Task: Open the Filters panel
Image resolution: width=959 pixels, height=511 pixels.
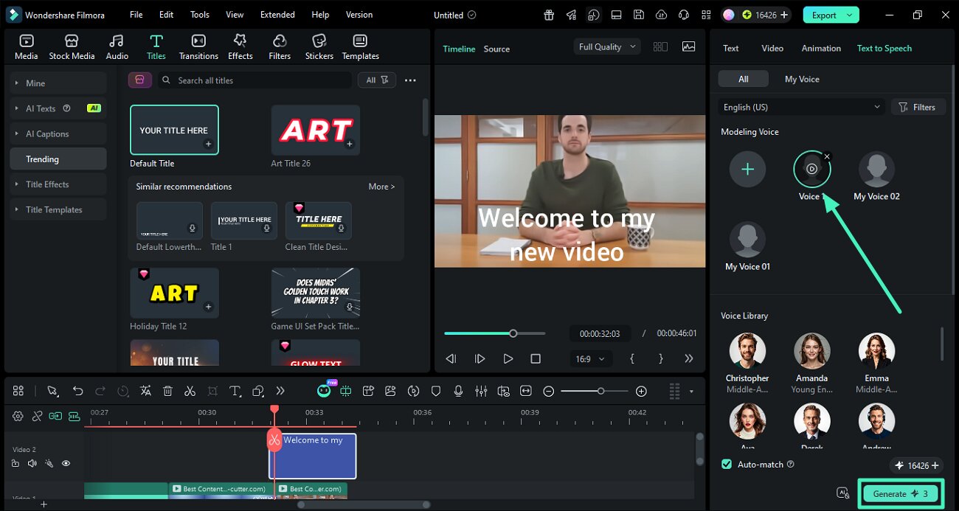Action: (x=280, y=47)
